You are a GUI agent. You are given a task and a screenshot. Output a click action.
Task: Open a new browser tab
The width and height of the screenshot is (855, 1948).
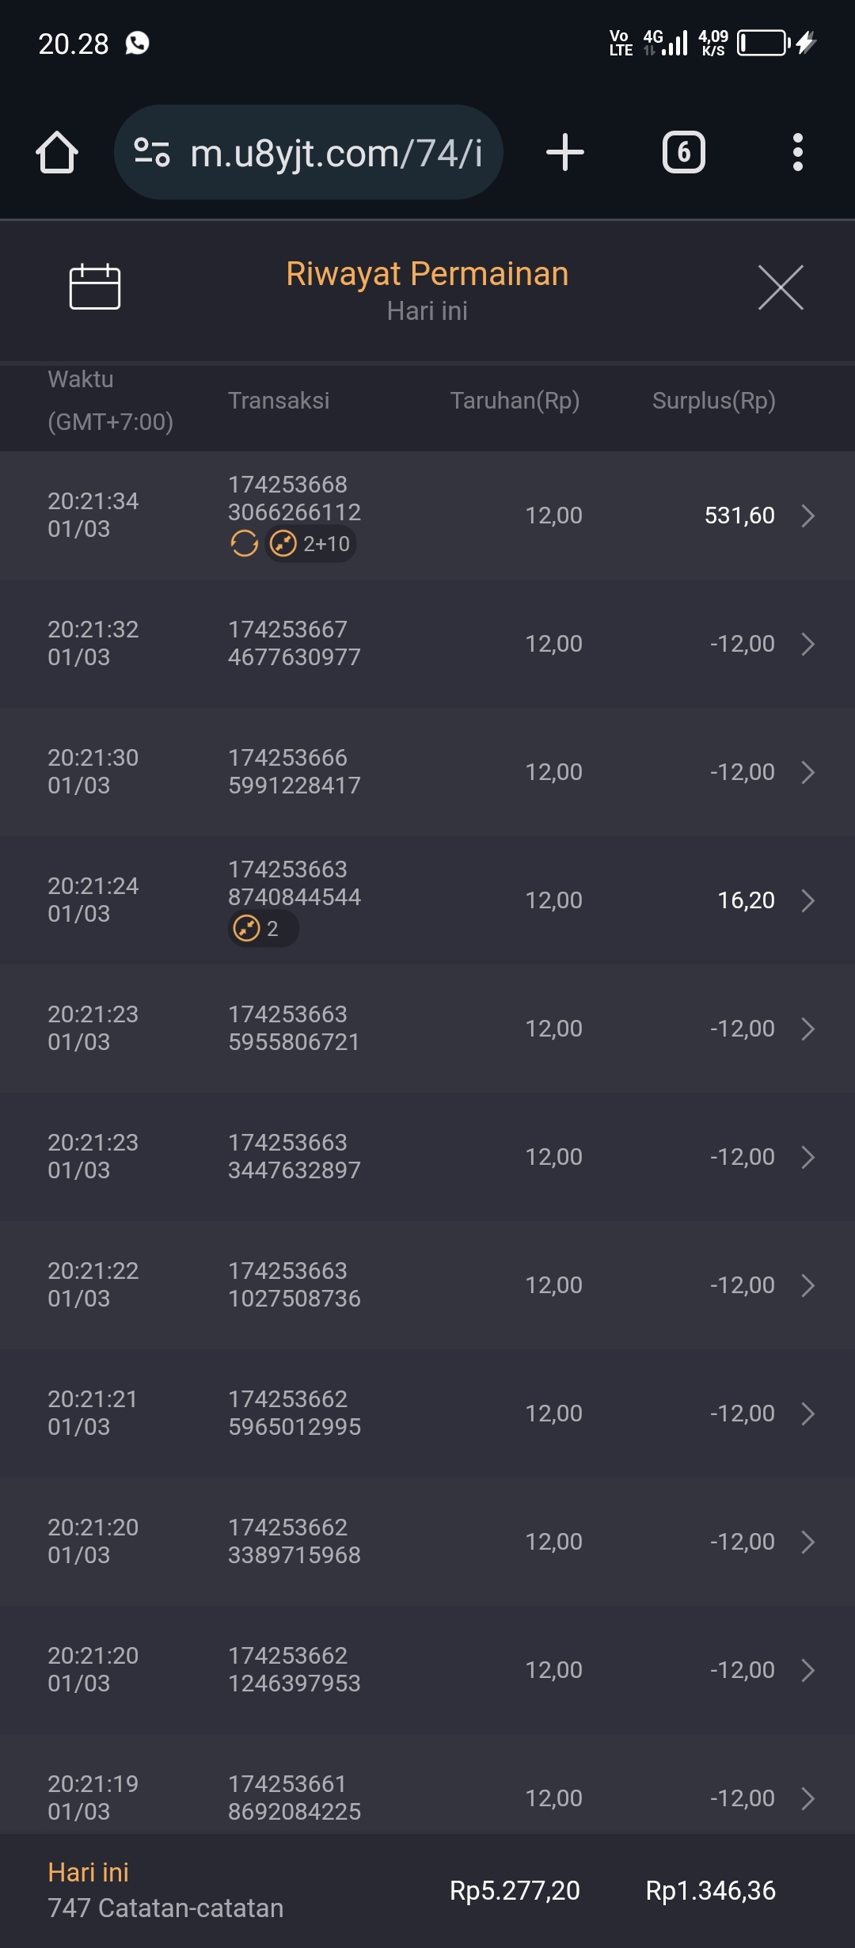click(565, 152)
